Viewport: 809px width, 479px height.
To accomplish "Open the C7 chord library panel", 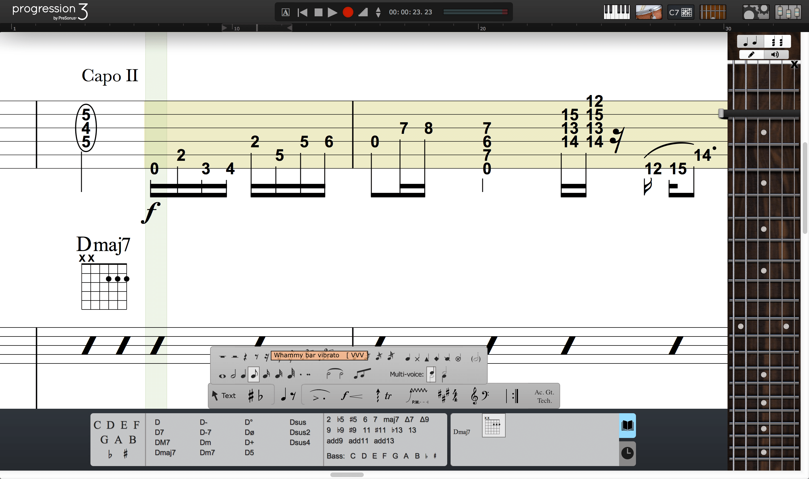I will tap(680, 12).
